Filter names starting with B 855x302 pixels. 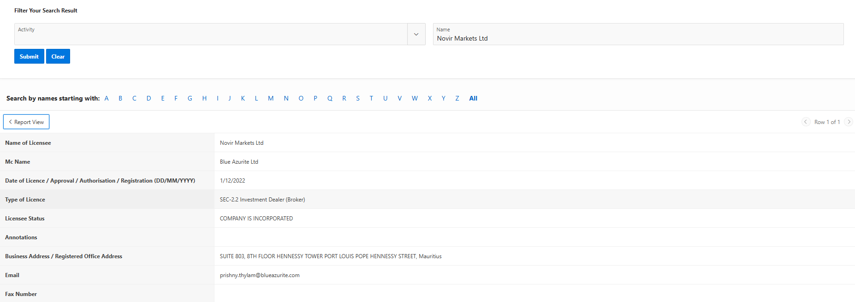[120, 98]
